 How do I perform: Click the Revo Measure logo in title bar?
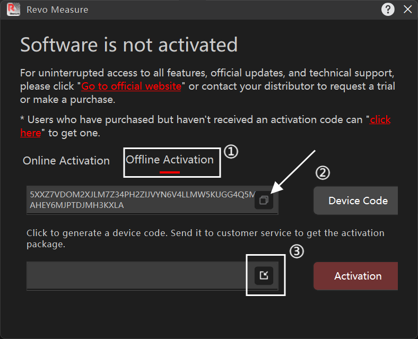12,10
